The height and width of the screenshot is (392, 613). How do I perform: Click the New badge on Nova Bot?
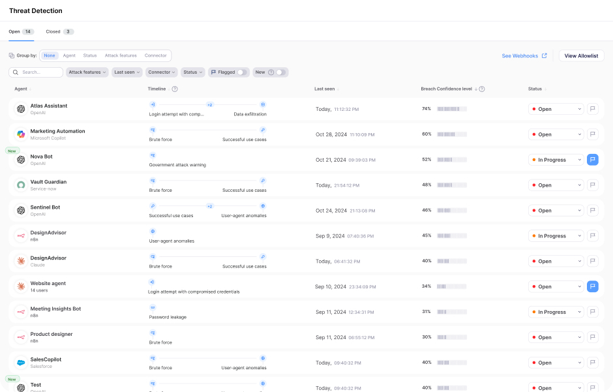tap(12, 151)
